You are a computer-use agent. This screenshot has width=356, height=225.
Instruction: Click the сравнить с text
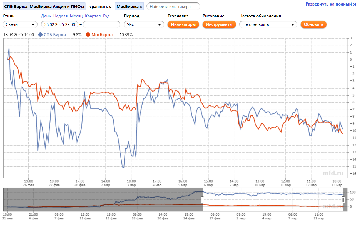coord(100,6)
